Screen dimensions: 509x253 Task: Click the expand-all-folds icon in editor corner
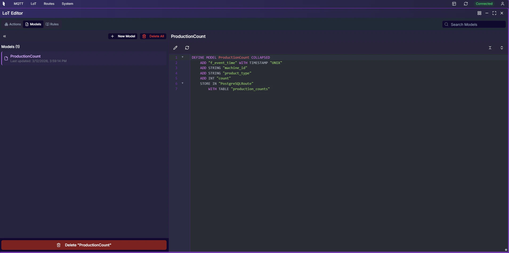point(502,48)
